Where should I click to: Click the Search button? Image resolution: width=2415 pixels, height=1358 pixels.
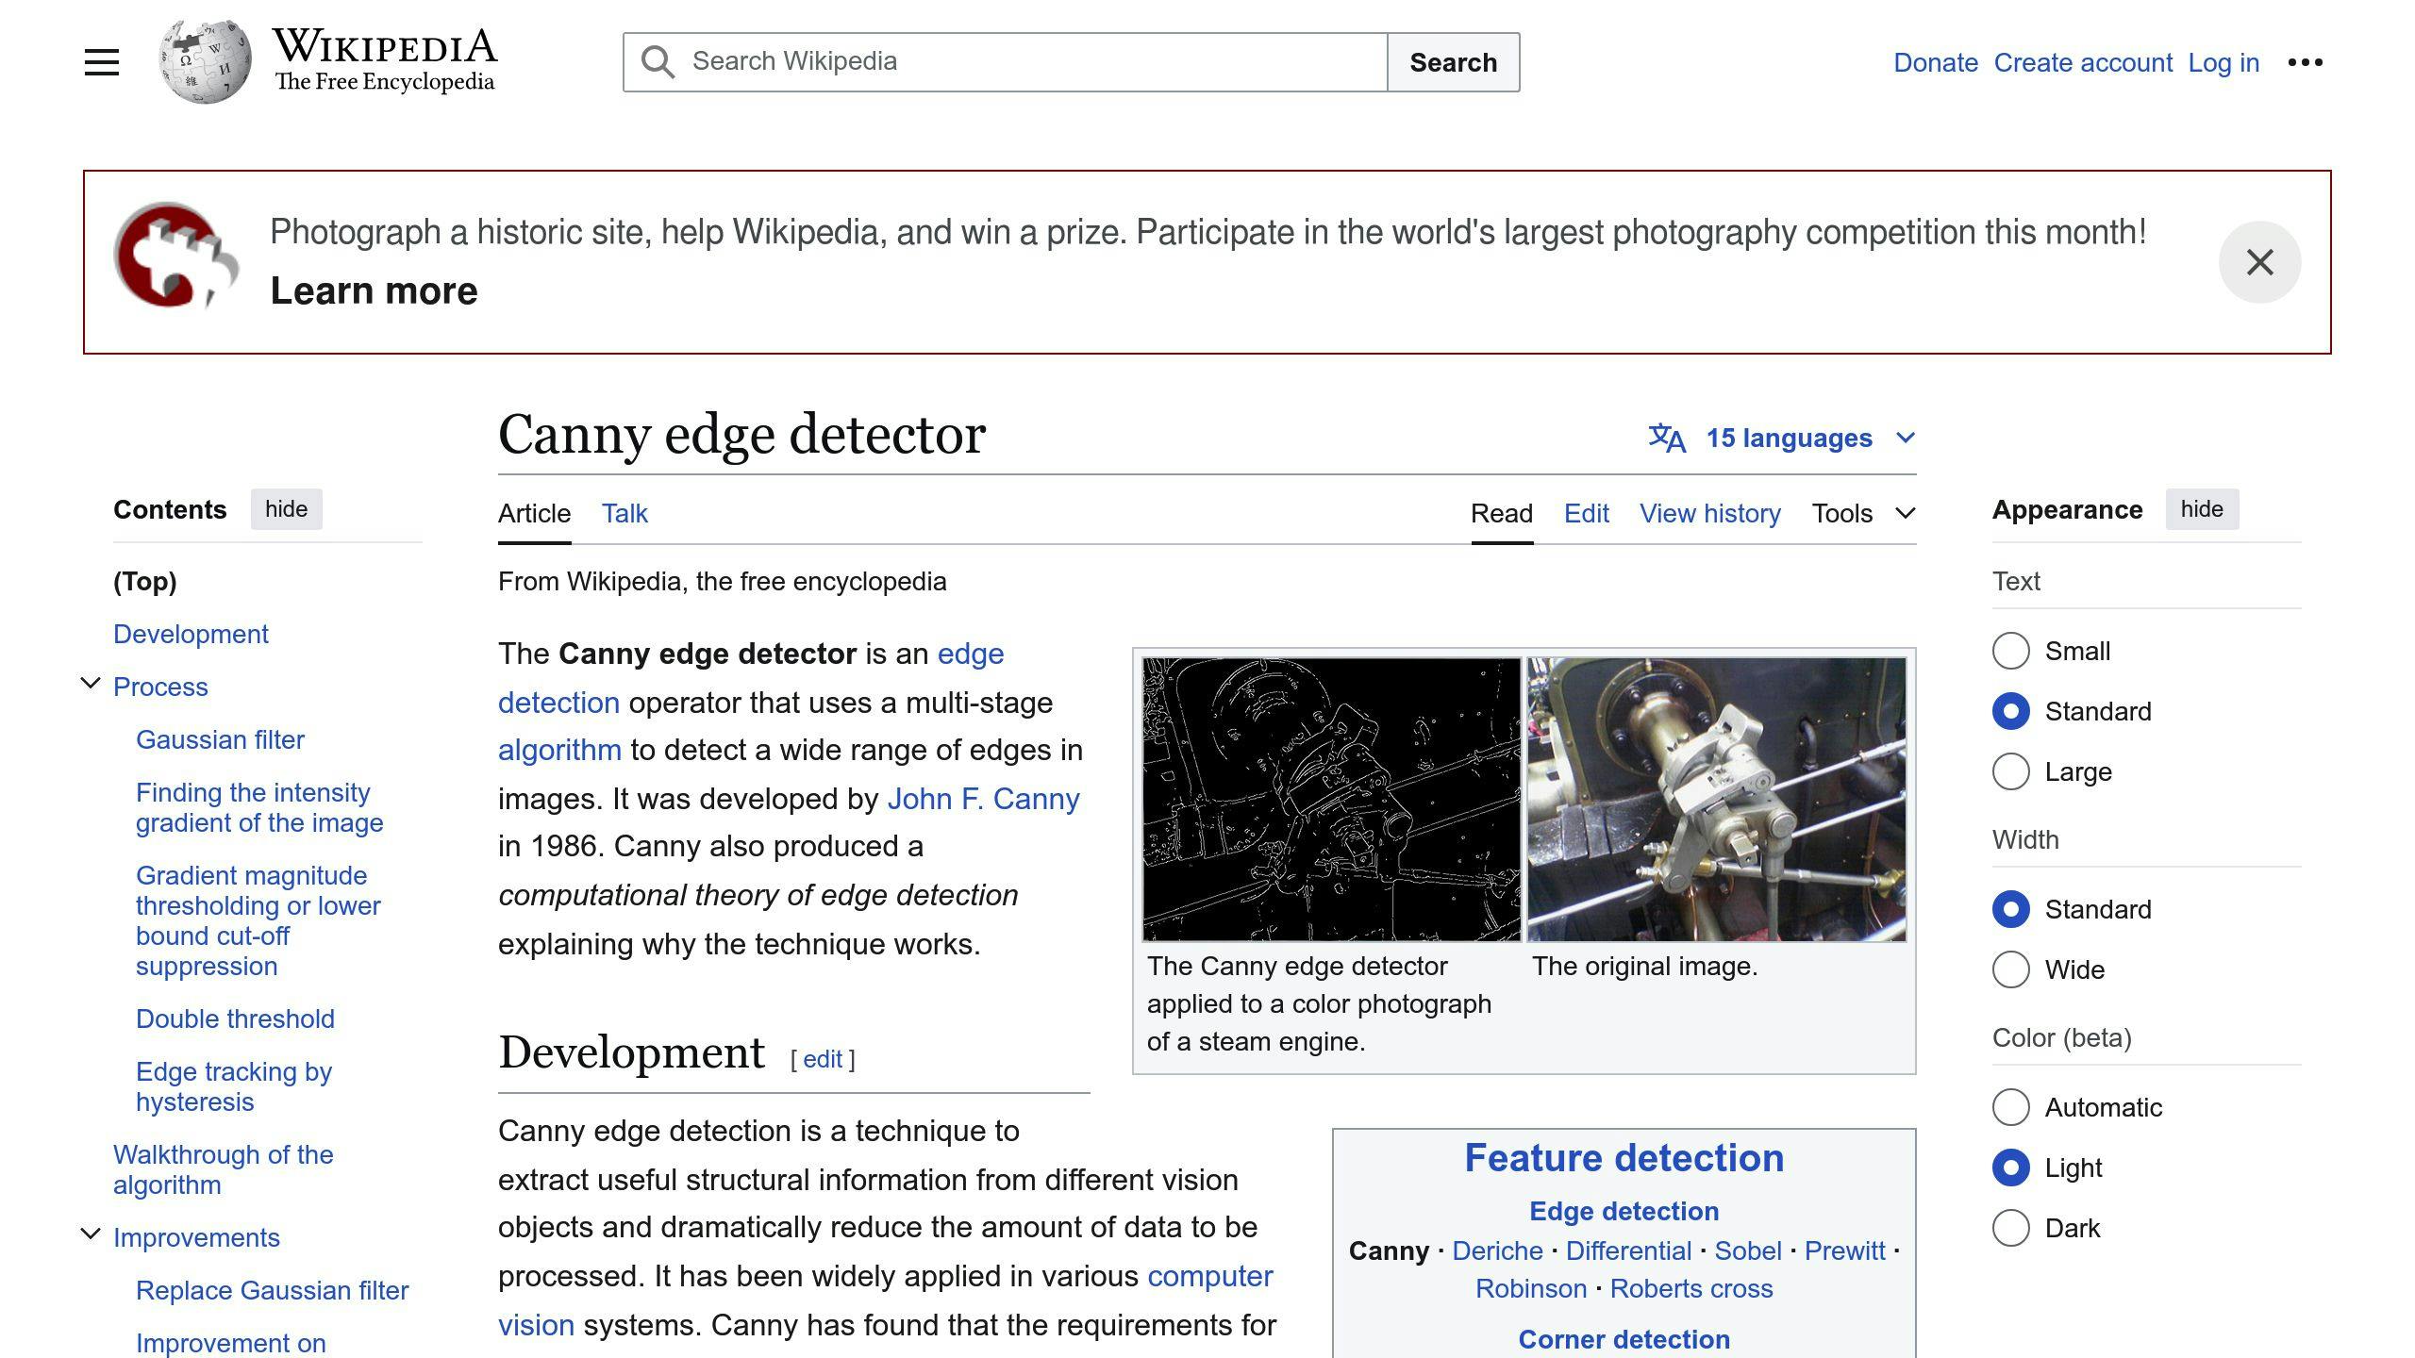(x=1453, y=62)
